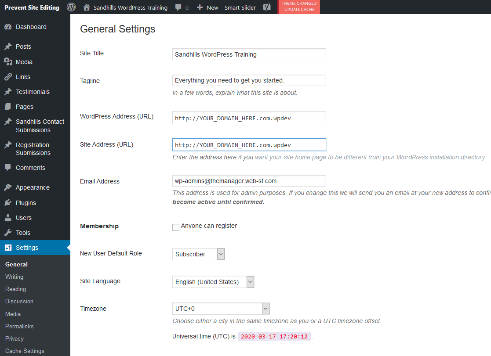
Task: Click Sandhills WordPress Training site link
Action: click(130, 7)
